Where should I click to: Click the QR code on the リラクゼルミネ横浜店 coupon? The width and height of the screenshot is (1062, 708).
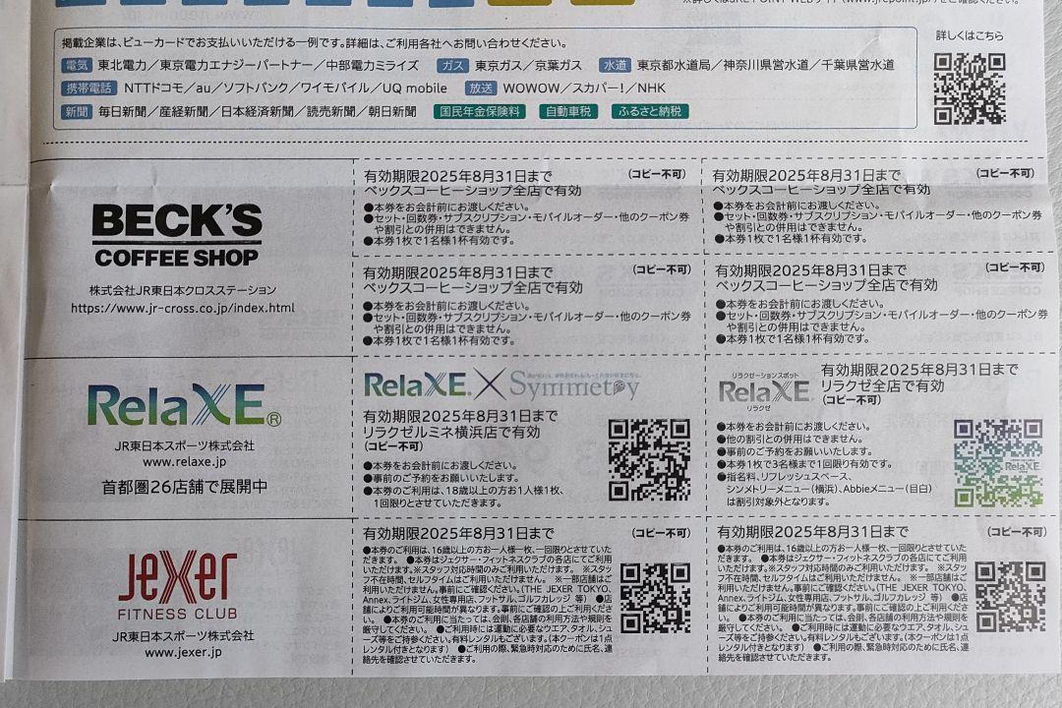coord(649,459)
